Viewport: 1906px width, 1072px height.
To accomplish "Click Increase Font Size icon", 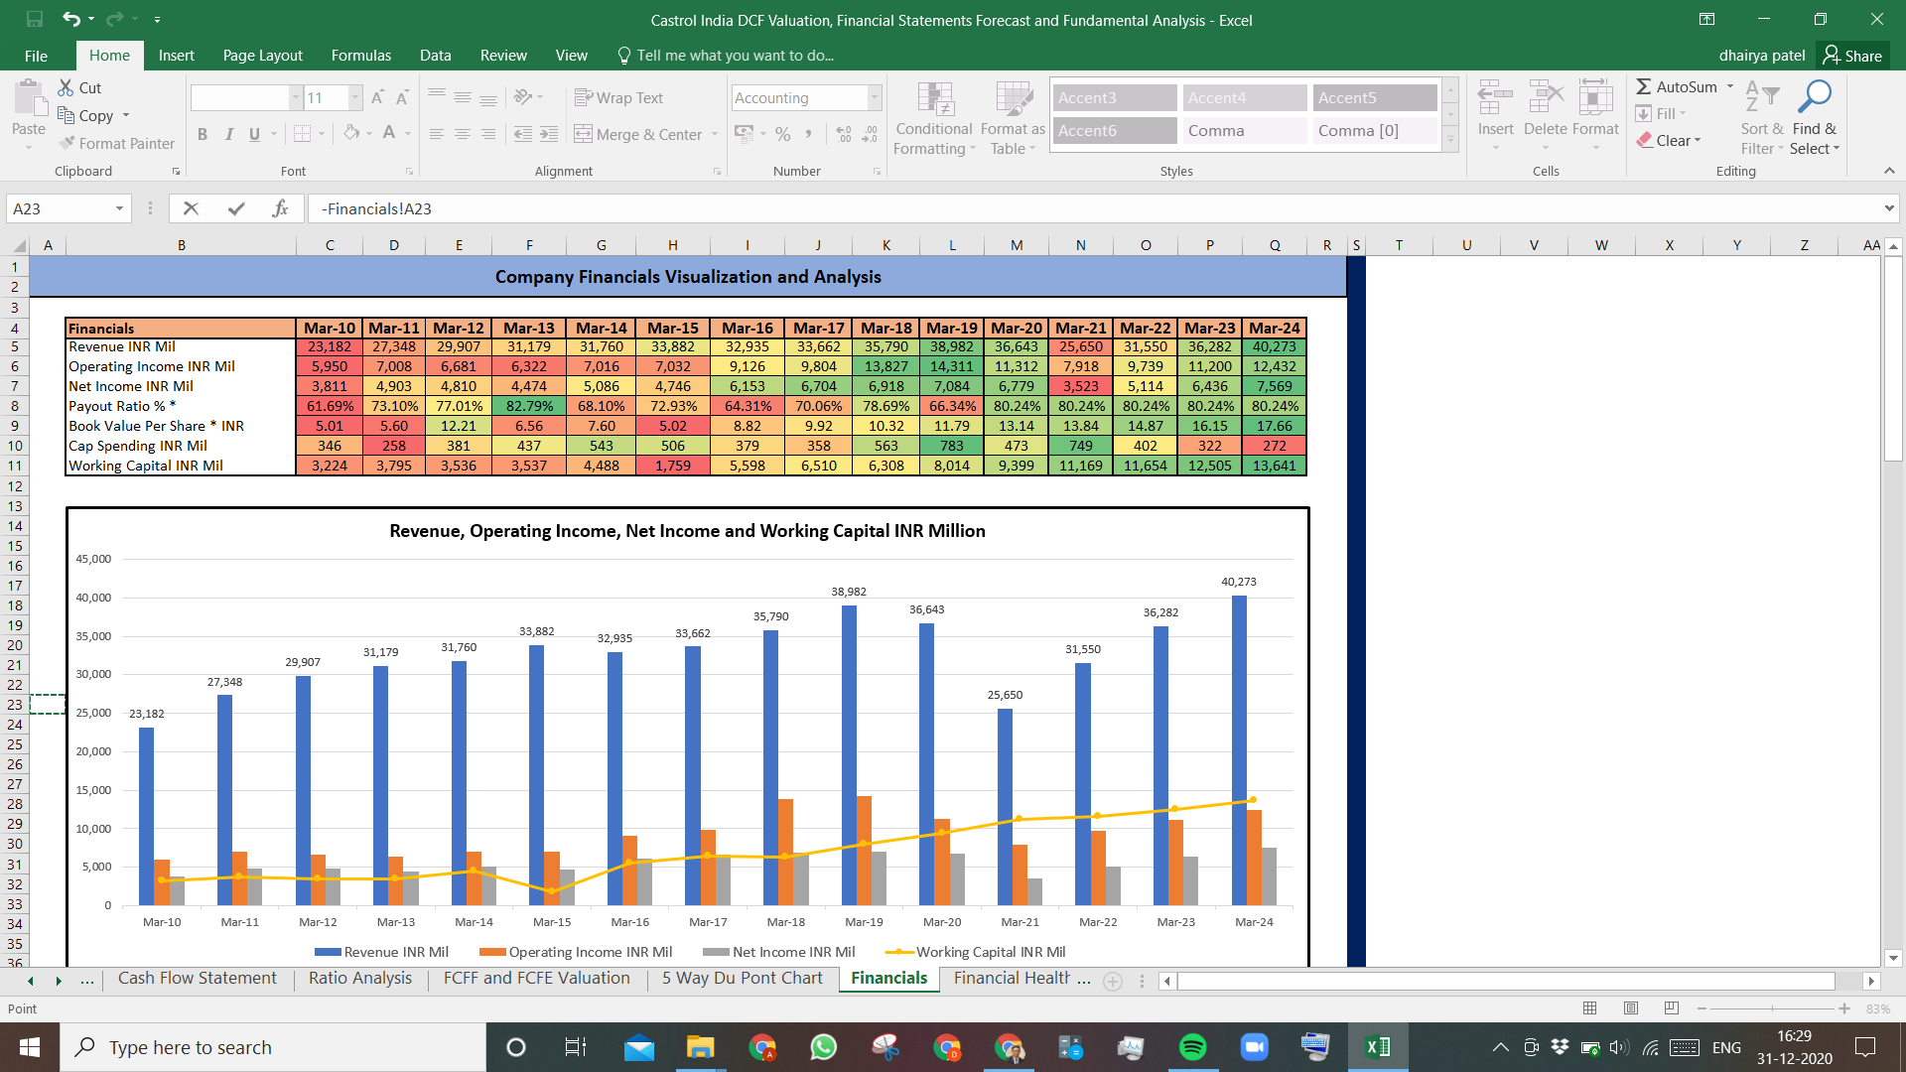I will 377,97.
